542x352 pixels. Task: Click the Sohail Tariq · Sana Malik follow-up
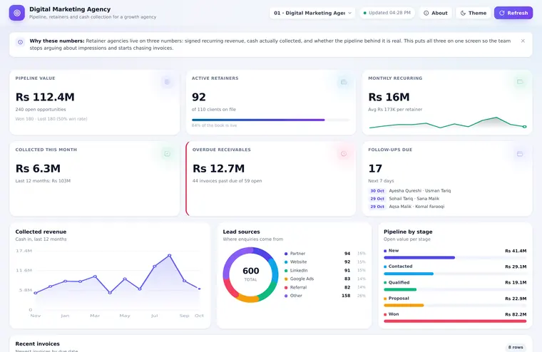click(414, 199)
